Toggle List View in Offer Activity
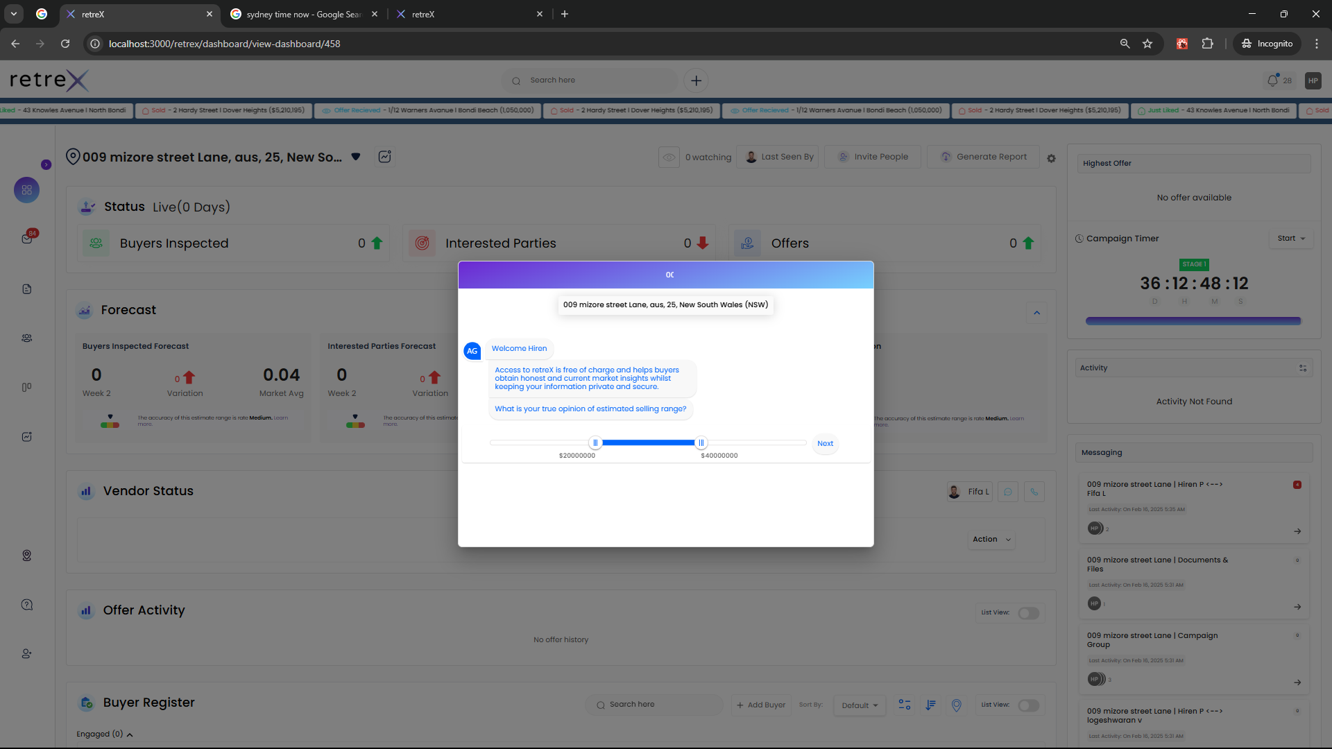1332x749 pixels. click(1028, 613)
